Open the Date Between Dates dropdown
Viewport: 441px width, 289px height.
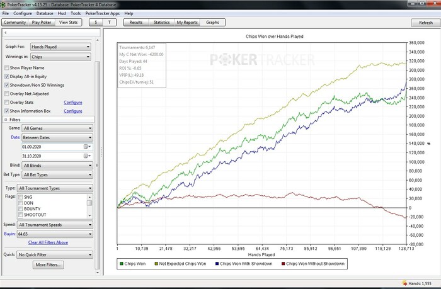pyautogui.click(x=57, y=137)
